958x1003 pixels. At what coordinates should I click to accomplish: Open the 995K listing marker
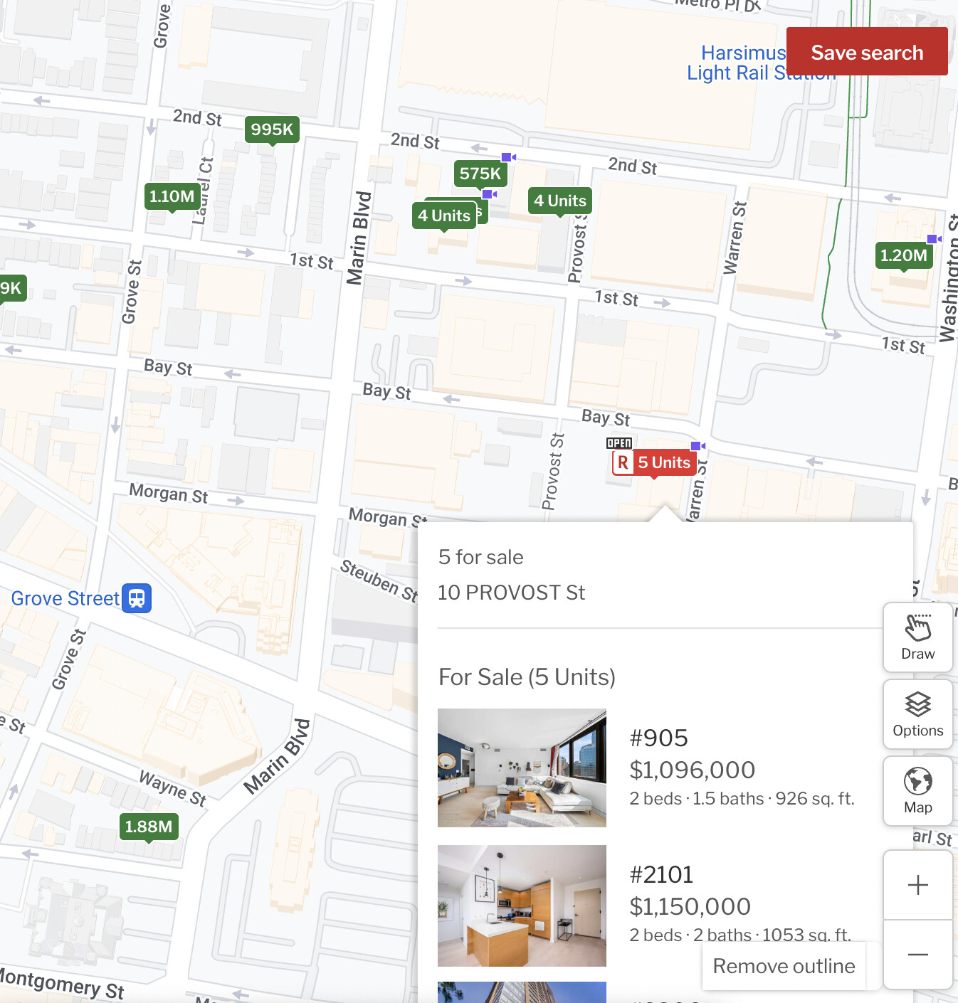click(x=272, y=129)
